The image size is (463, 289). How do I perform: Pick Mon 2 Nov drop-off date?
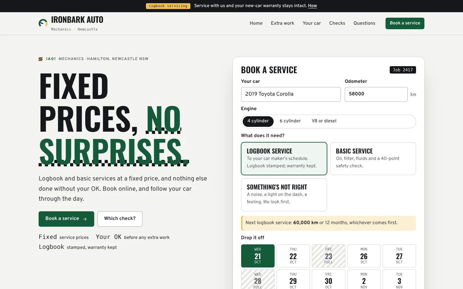point(364,279)
